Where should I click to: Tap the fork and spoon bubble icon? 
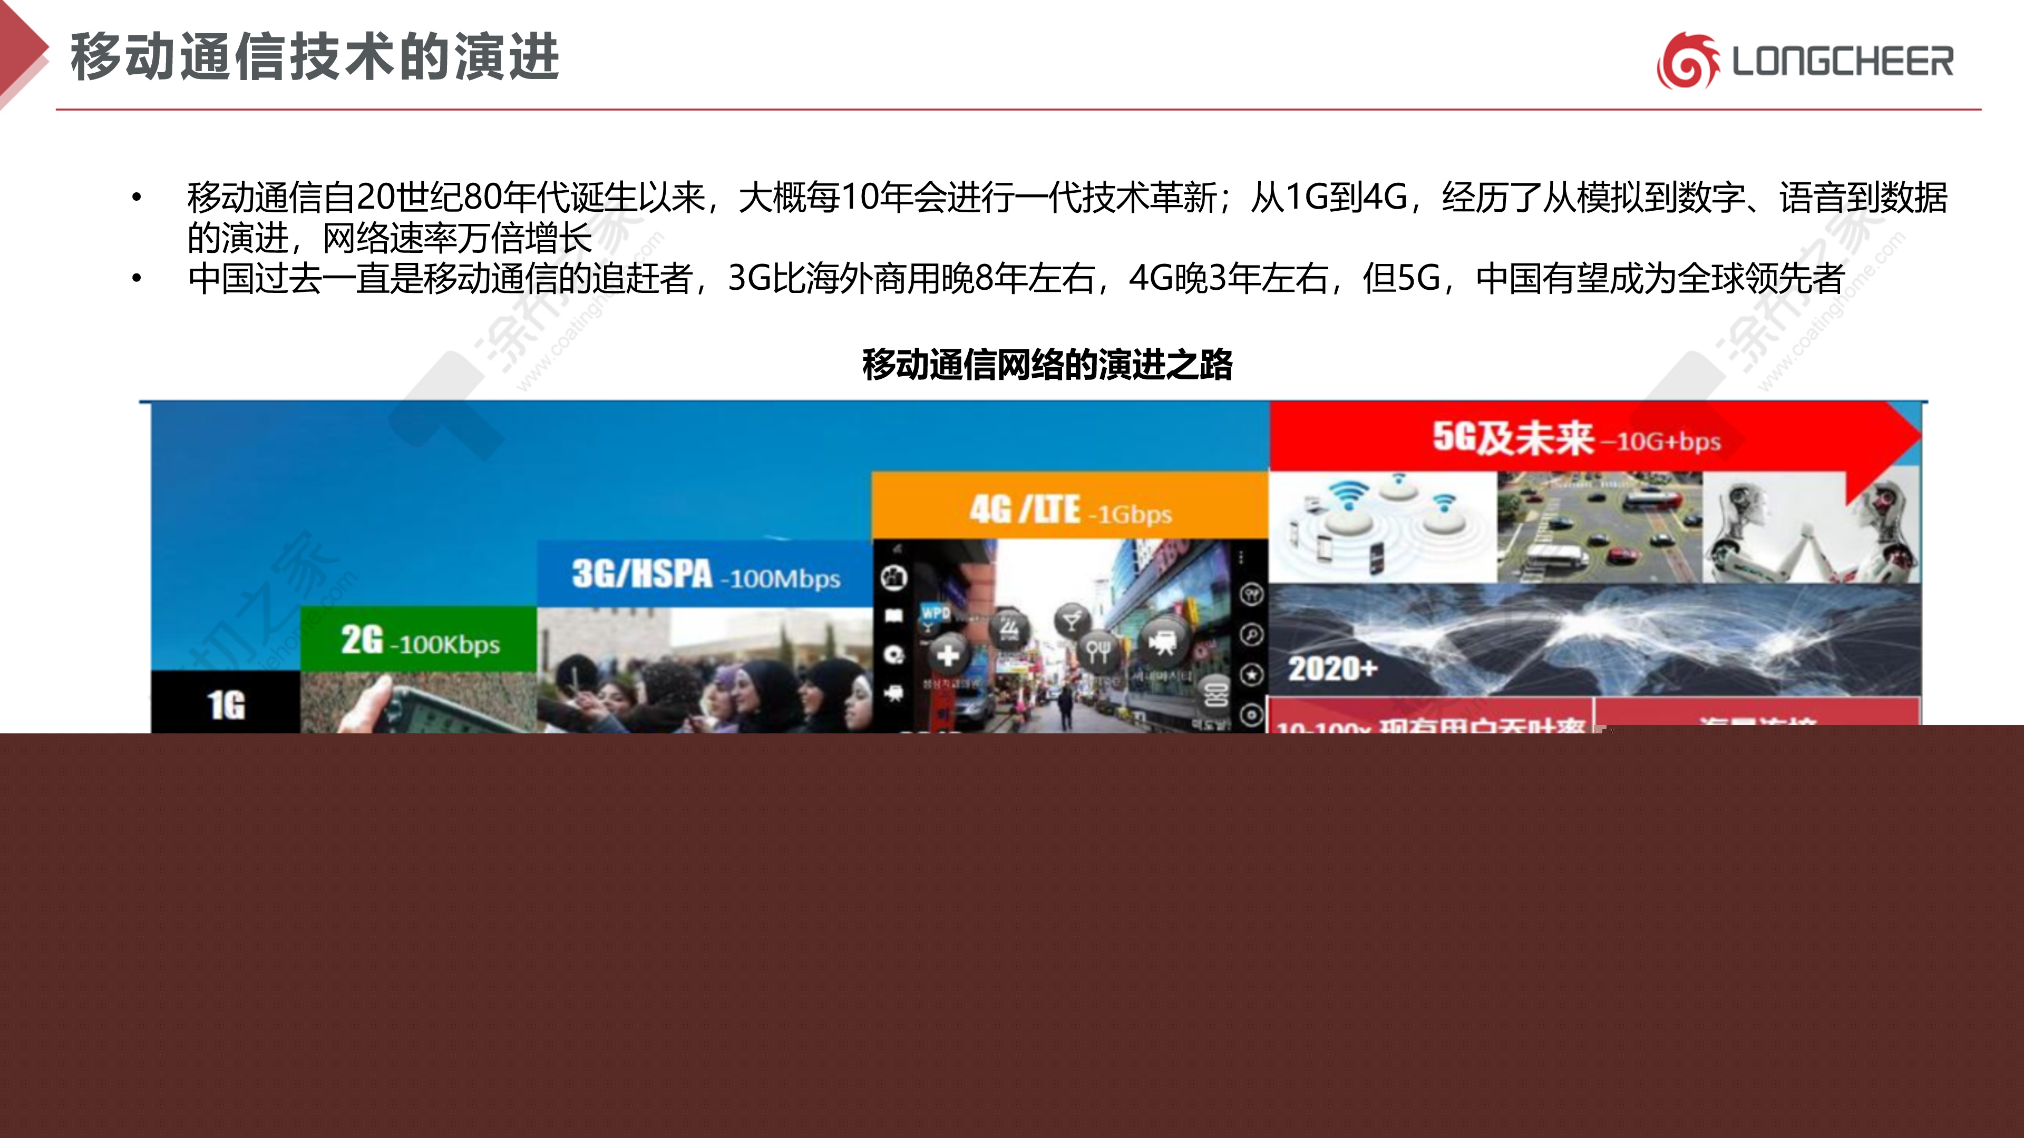click(x=1098, y=651)
